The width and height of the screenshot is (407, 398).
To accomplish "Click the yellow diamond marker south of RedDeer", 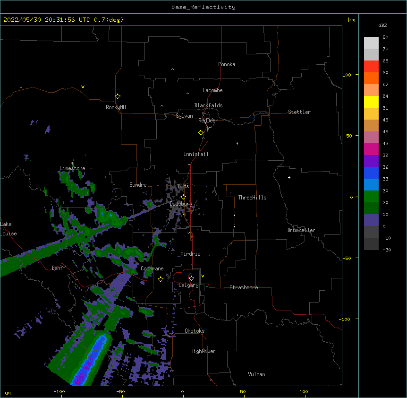I will click(x=201, y=133).
